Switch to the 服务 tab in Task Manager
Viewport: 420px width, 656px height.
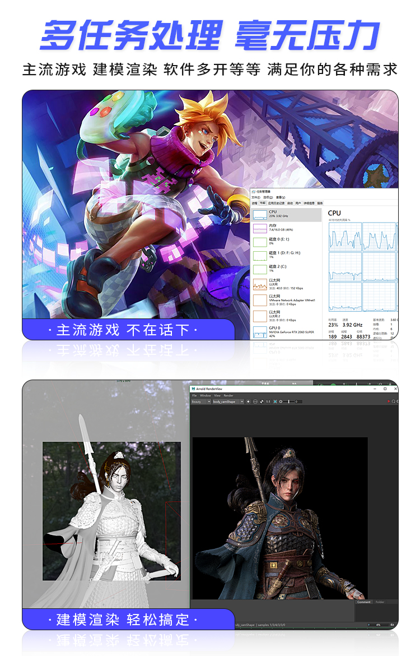click(x=320, y=204)
